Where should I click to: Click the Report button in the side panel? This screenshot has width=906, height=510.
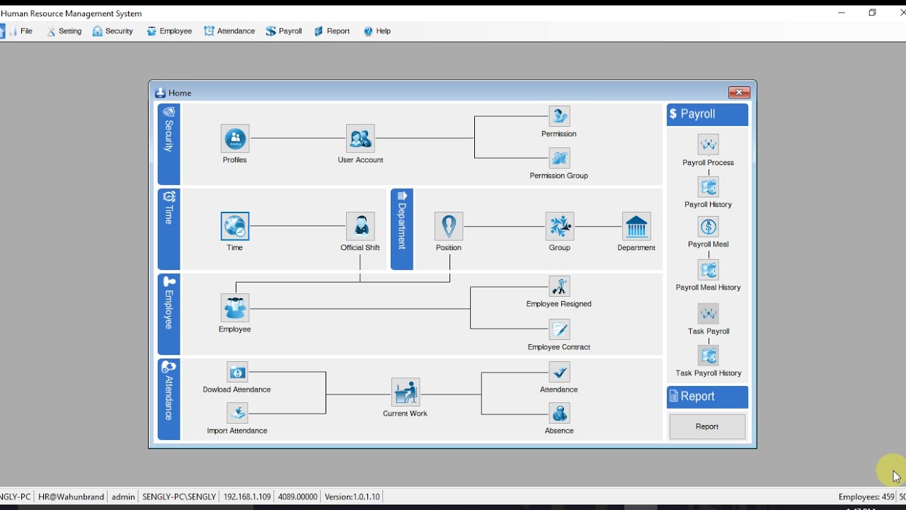[x=707, y=426]
